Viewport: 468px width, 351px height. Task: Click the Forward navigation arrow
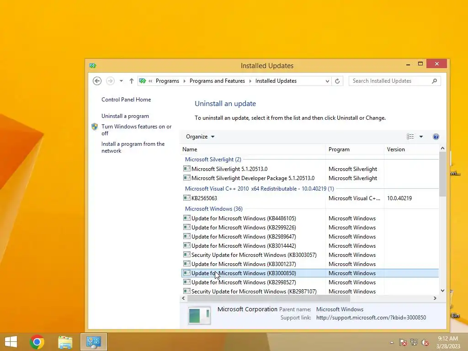[110, 81]
